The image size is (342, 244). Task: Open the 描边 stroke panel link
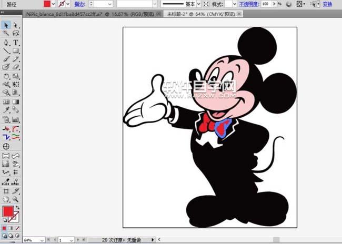80,4
